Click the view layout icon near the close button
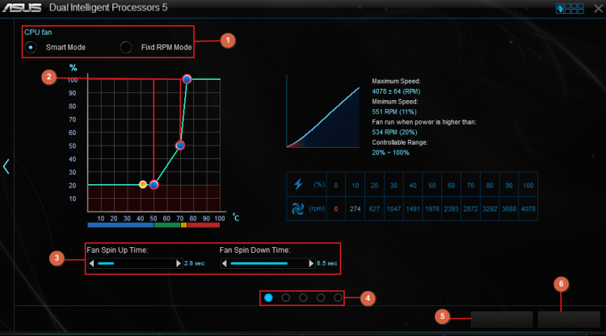Image resolution: width=606 pixels, height=336 pixels. coord(570,8)
